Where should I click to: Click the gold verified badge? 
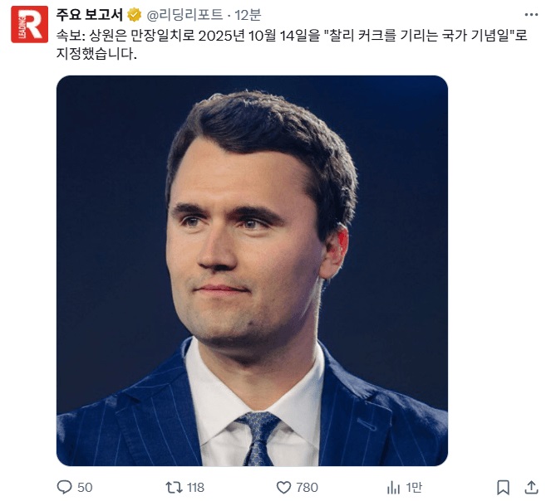[x=134, y=16]
